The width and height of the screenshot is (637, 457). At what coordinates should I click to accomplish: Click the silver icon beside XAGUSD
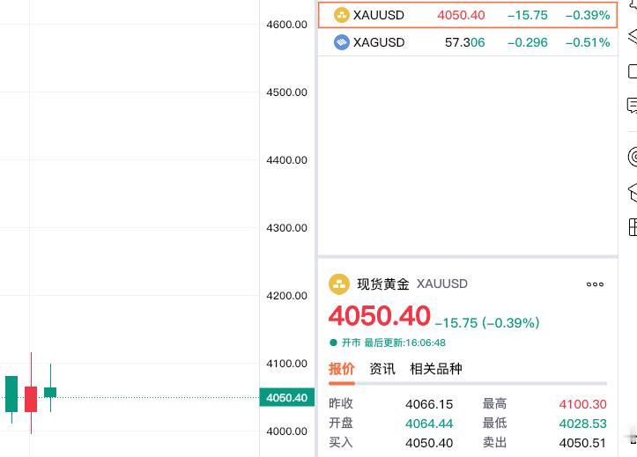click(x=341, y=42)
